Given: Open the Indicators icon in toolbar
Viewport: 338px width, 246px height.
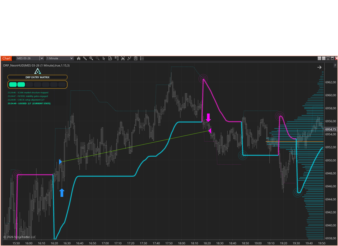Looking at the screenshot, I should click(129, 58).
